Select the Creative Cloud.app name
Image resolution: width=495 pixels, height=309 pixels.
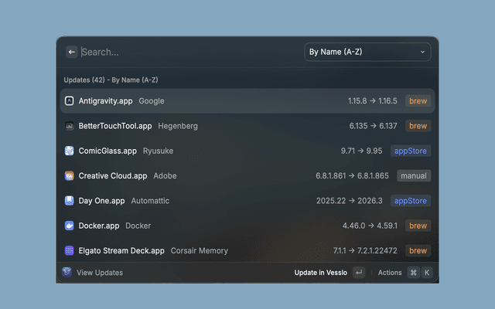coord(113,175)
